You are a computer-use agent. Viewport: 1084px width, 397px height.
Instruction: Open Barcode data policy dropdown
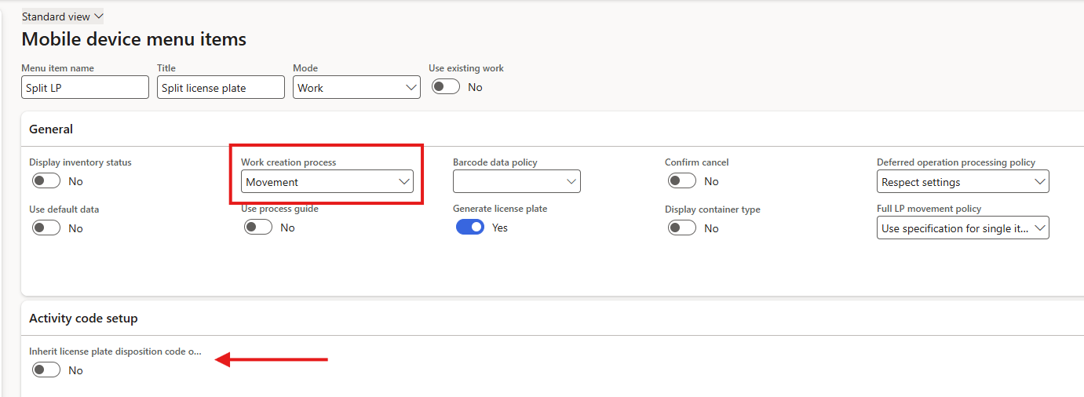pyautogui.click(x=516, y=182)
